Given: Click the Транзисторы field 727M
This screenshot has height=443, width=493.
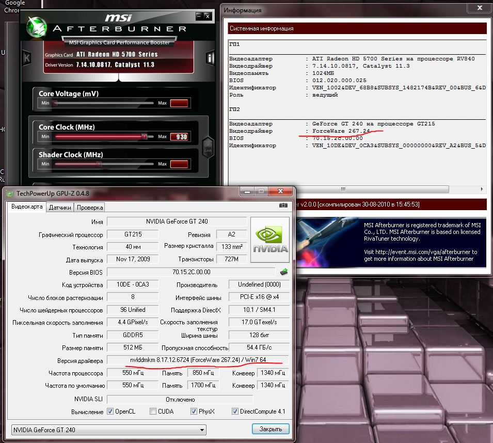Looking at the screenshot, I should [x=231, y=259].
